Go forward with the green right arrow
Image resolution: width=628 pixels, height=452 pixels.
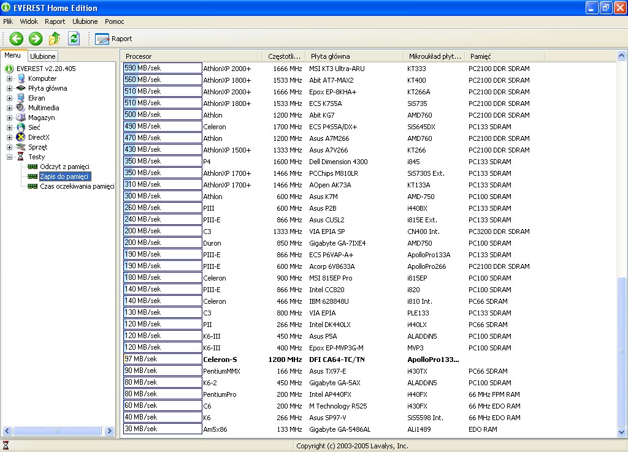pos(36,39)
